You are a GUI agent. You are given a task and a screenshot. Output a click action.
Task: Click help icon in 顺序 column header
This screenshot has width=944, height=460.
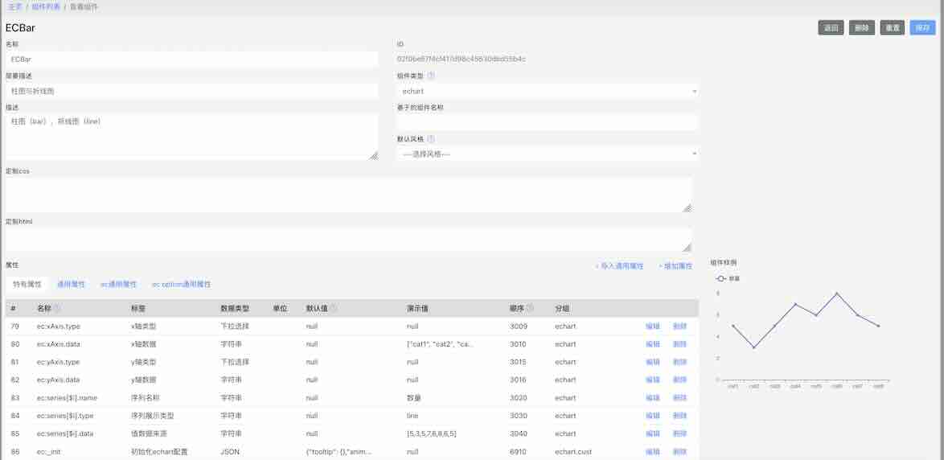(530, 308)
